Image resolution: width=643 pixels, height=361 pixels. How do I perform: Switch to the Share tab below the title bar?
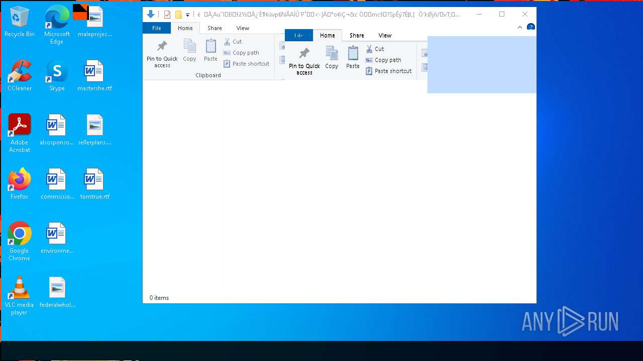[215, 28]
